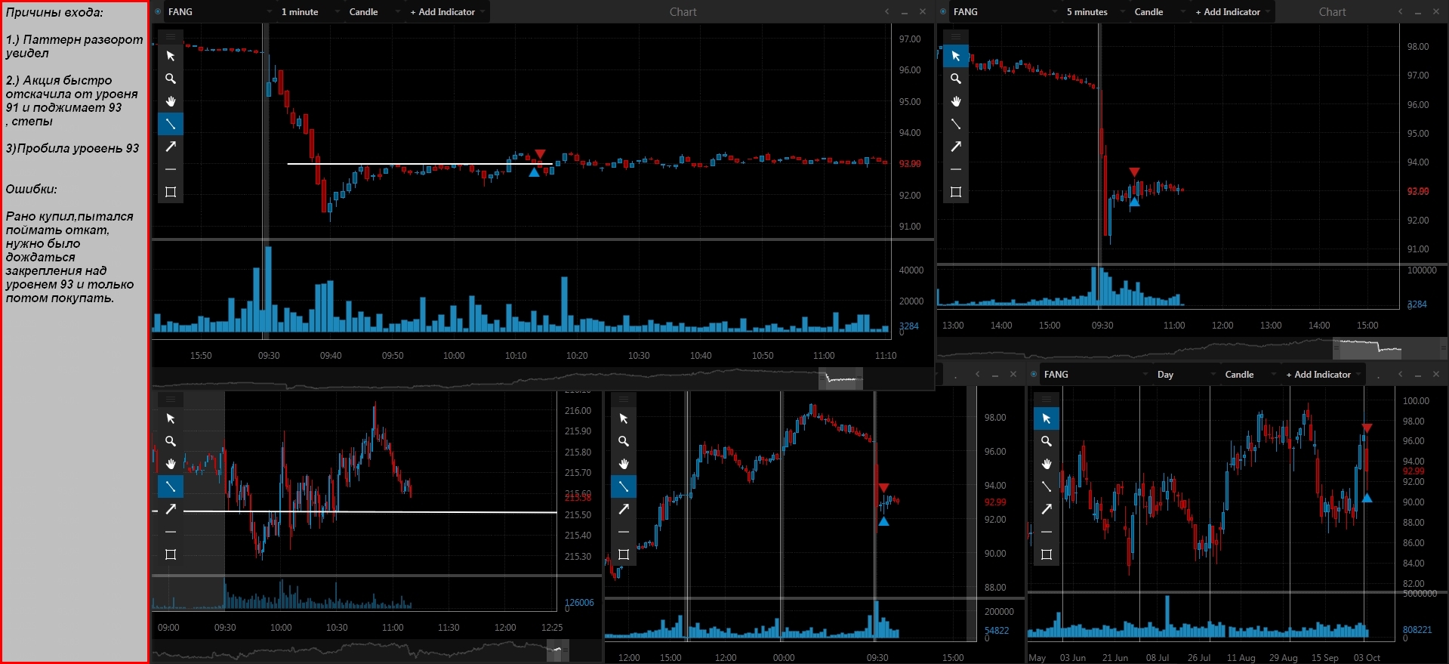This screenshot has height=664, width=1449.
Task: Select the arrow drawing tool in the Day chart
Action: click(1047, 509)
